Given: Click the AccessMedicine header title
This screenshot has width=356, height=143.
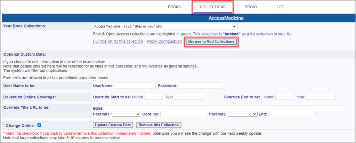Looking at the screenshot, I should tap(226, 18).
